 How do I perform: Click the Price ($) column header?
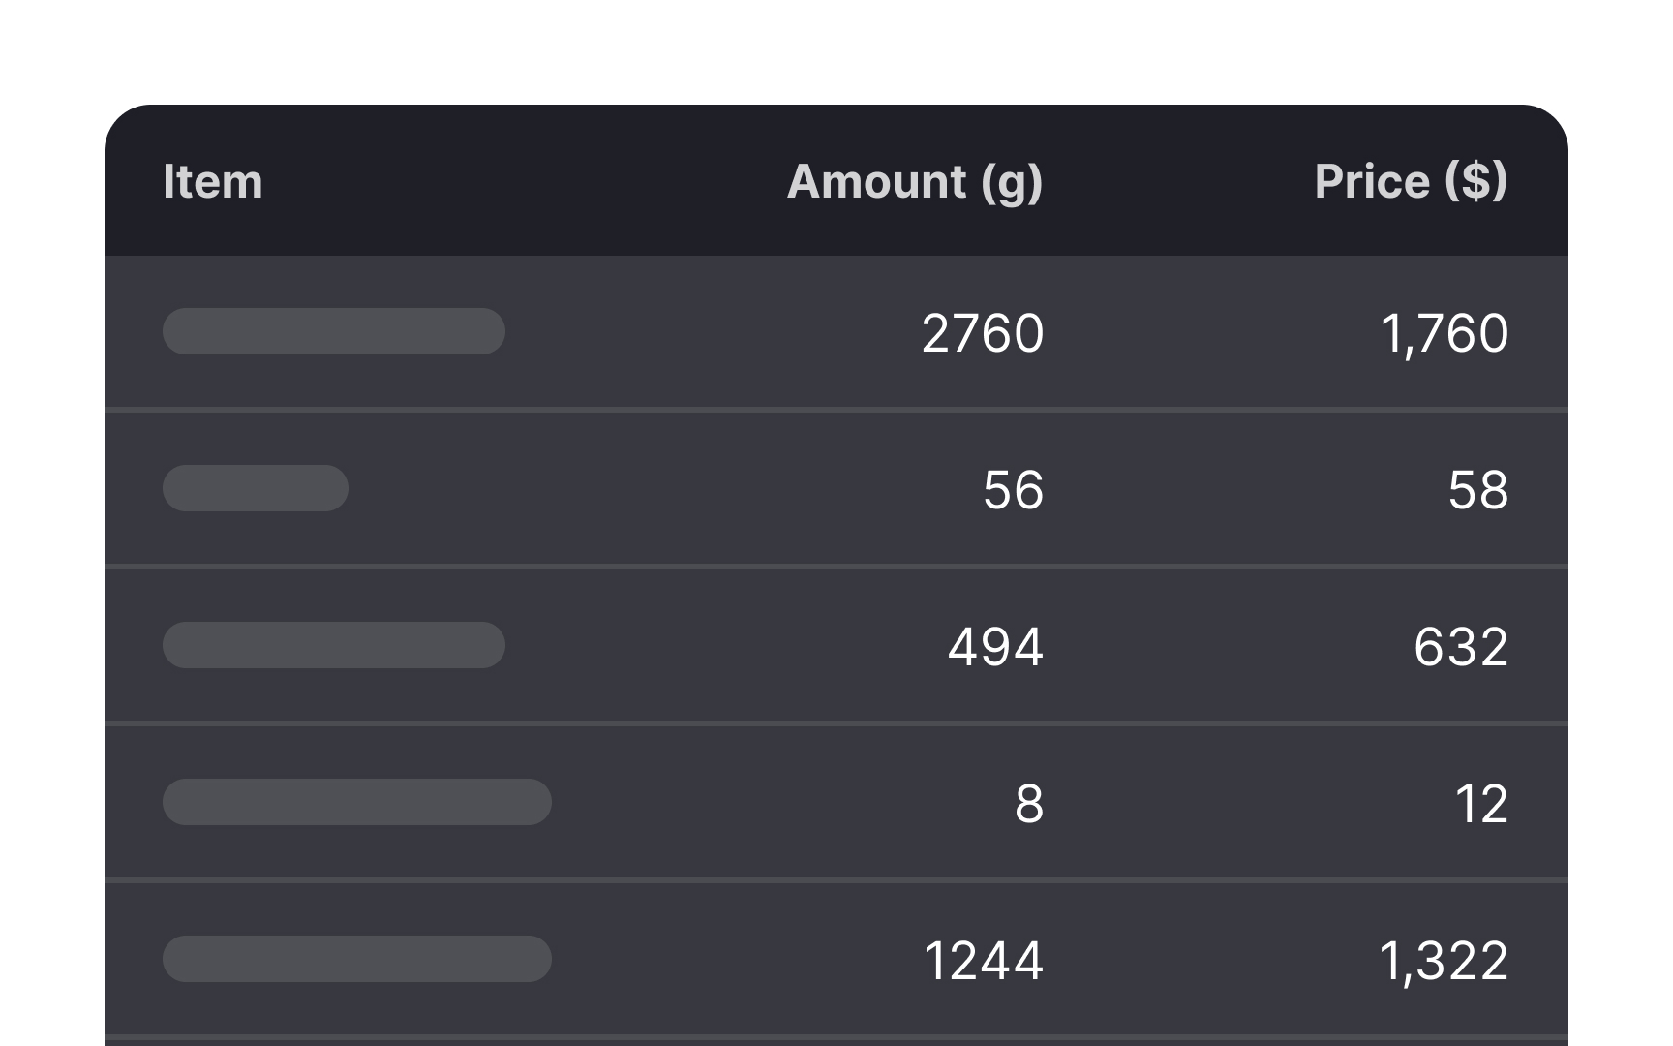1410,182
